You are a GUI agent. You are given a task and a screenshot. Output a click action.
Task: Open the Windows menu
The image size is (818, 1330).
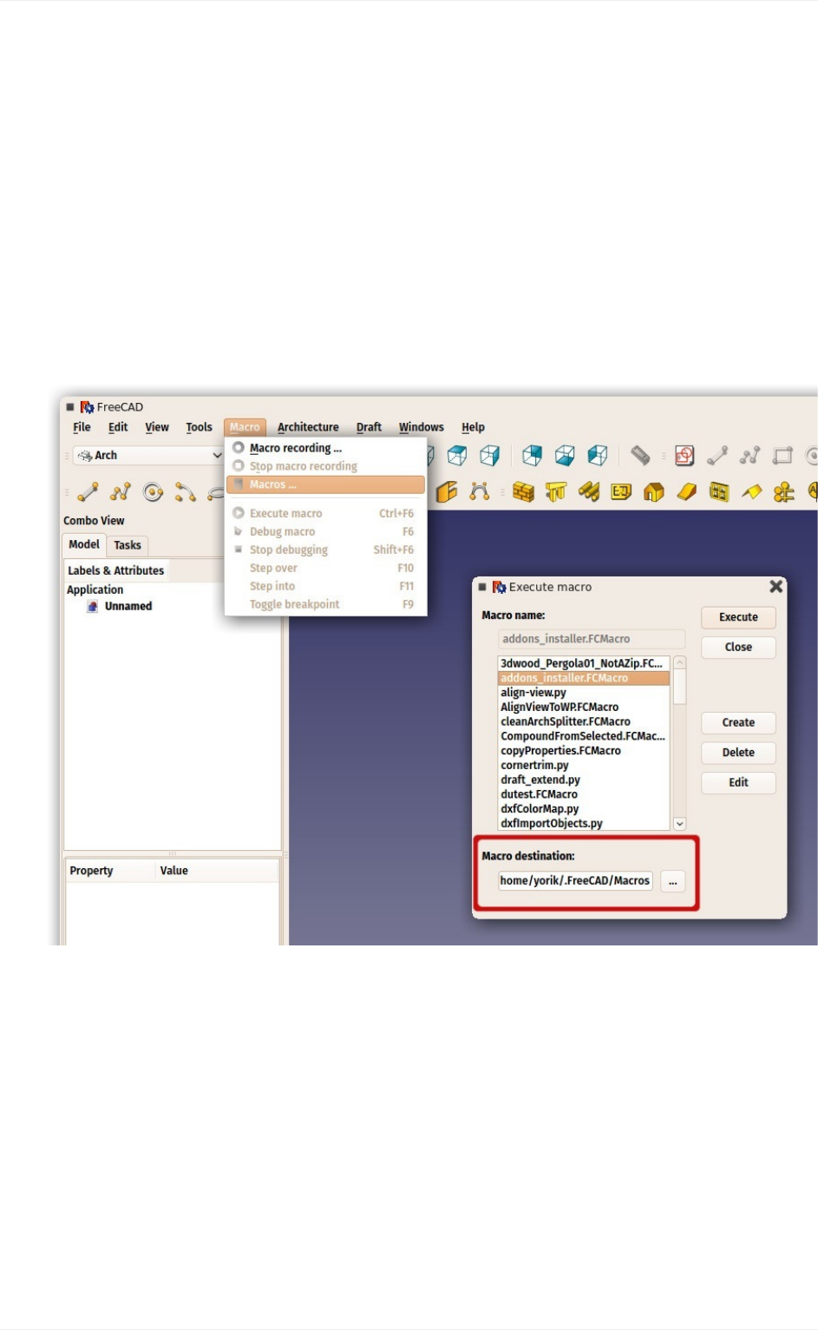tap(422, 427)
